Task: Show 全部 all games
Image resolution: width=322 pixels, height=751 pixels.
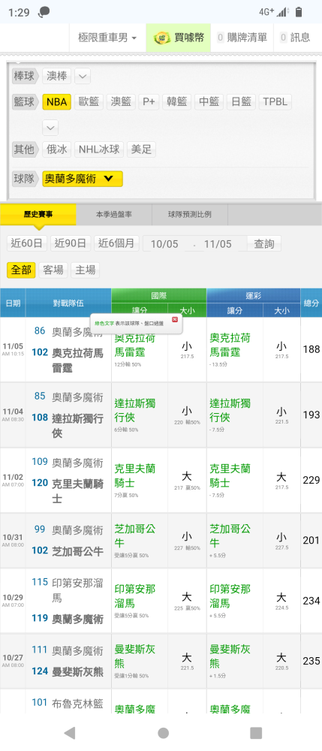Action: click(21, 270)
